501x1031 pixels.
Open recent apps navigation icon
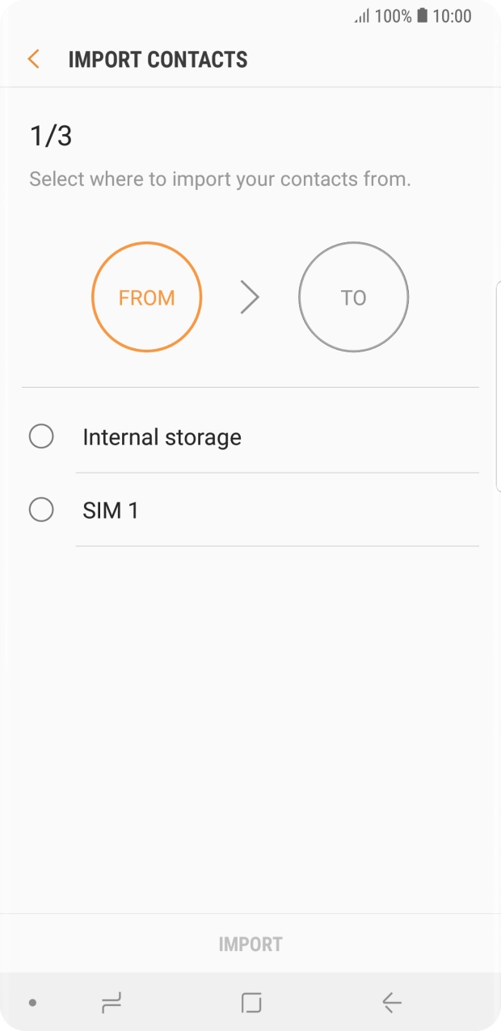pos(112,1003)
